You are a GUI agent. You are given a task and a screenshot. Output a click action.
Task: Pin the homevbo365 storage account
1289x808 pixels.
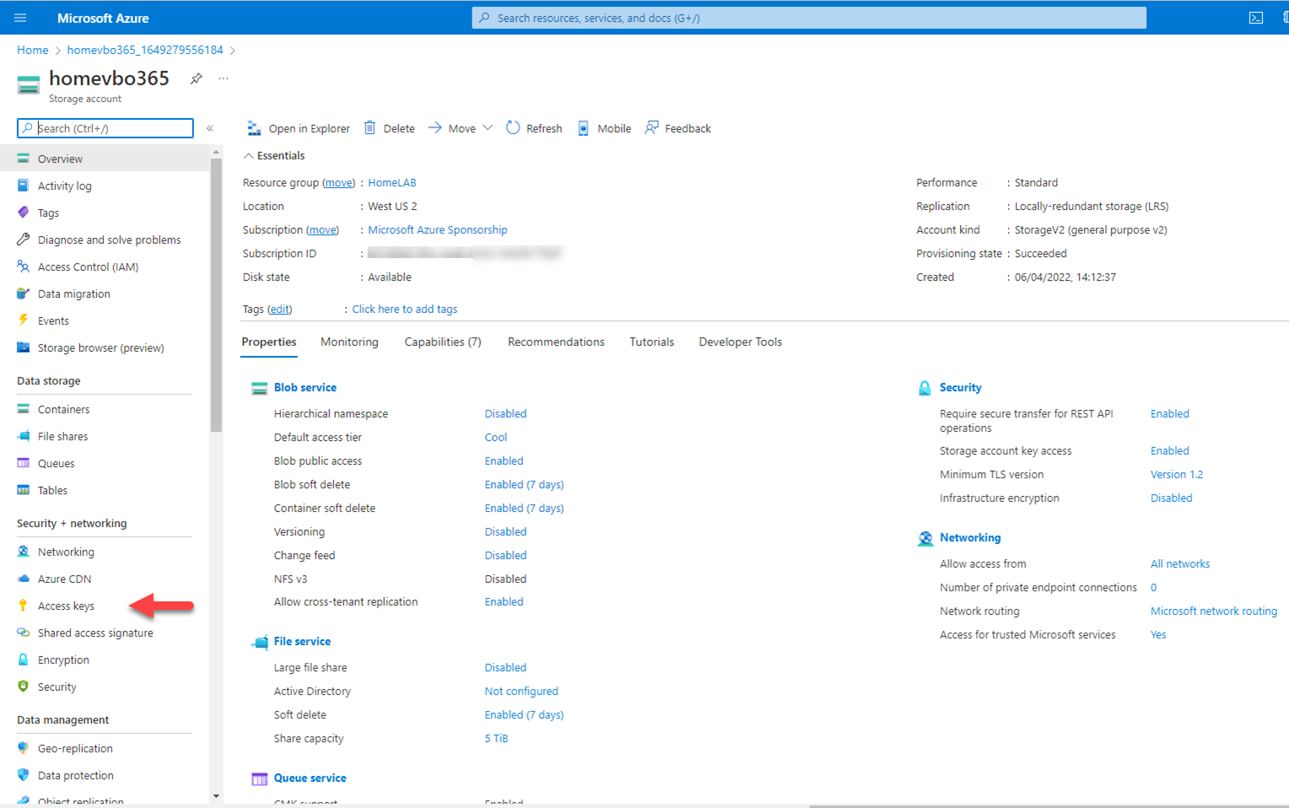coord(196,78)
